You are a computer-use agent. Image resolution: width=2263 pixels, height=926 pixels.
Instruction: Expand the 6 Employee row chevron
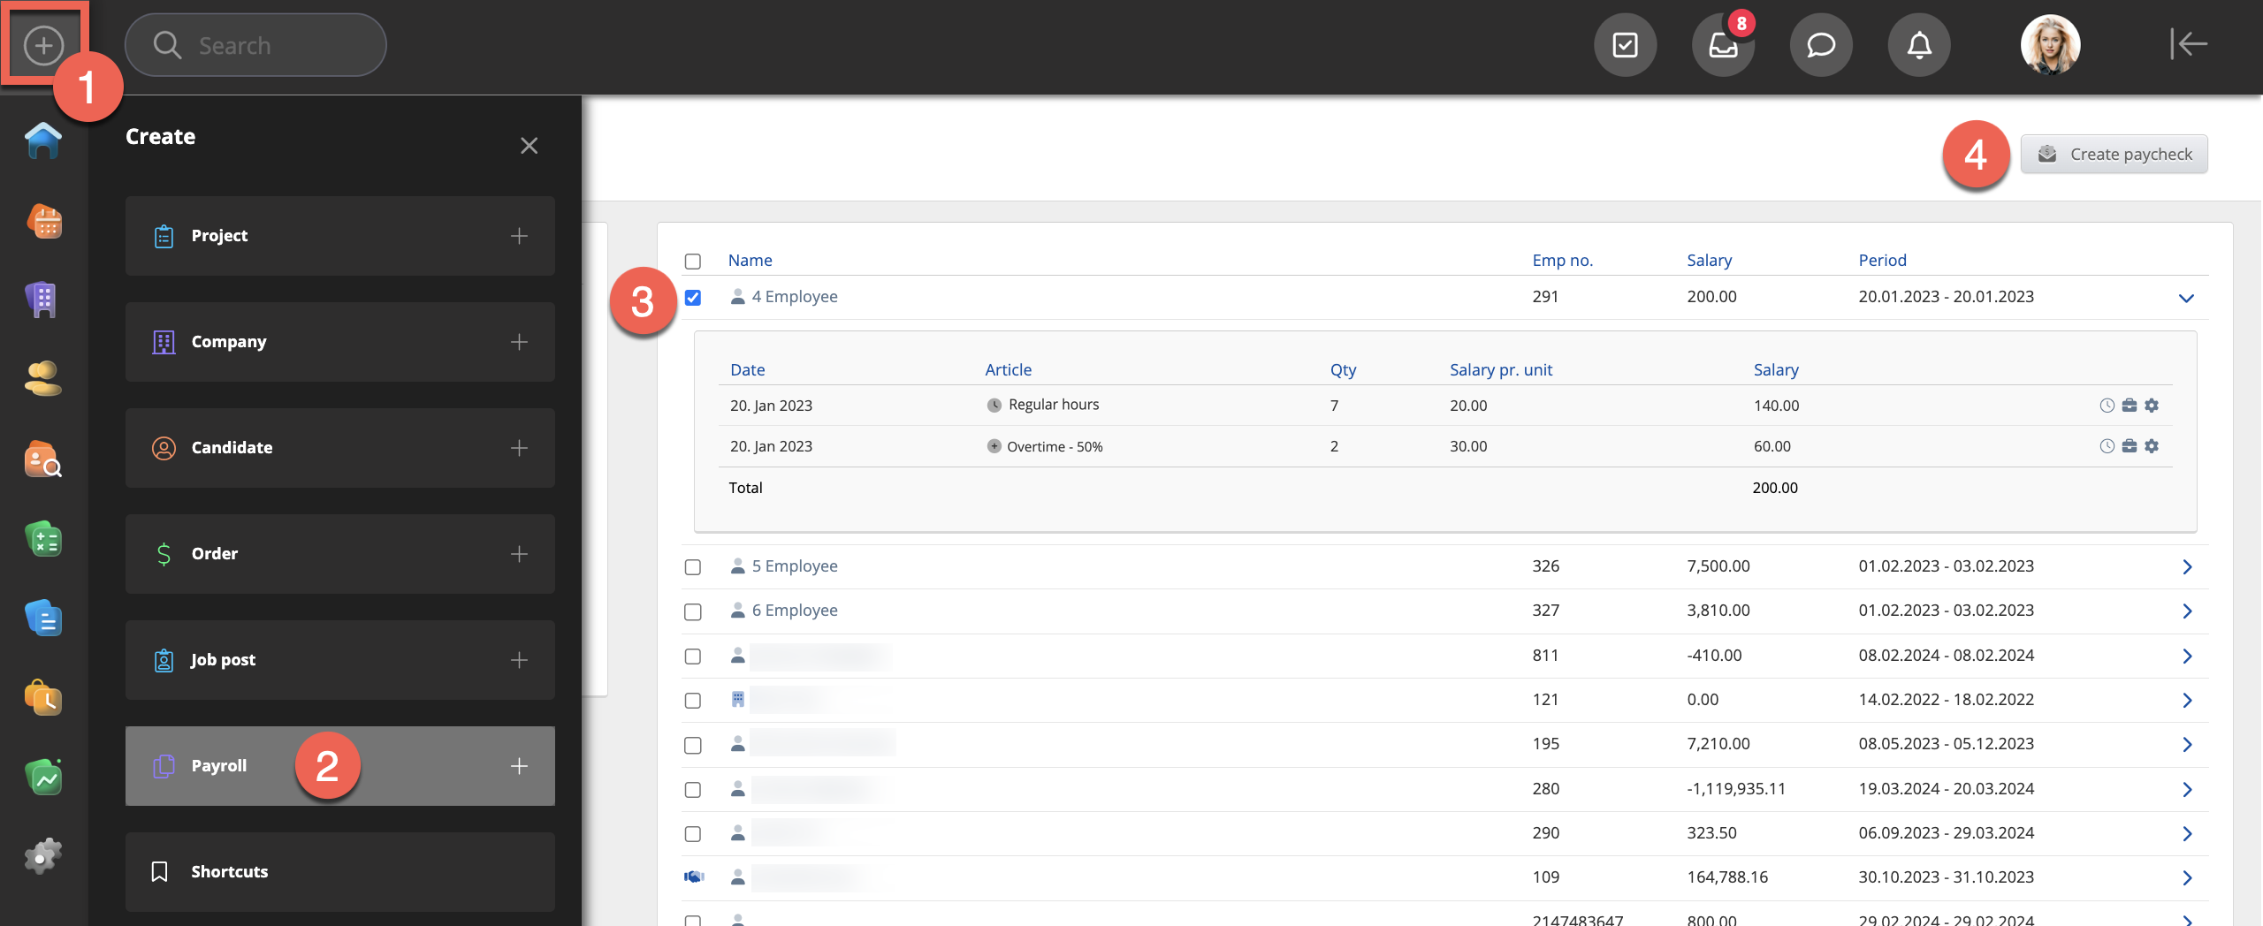point(2186,611)
